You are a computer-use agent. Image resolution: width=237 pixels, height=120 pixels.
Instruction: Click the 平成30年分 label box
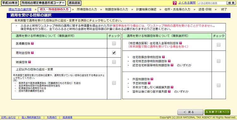tap(10, 3)
